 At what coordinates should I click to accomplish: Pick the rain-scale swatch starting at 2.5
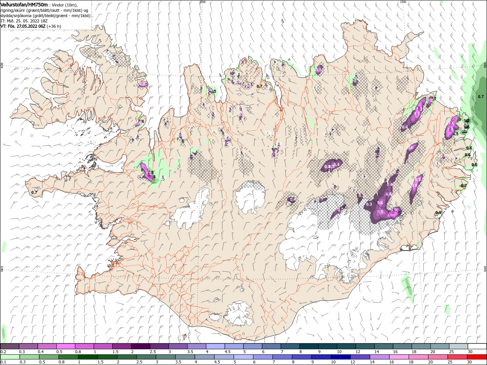click(x=146, y=357)
